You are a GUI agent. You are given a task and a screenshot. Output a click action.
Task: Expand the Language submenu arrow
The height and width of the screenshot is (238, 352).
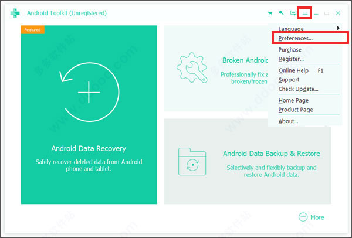tap(338, 28)
